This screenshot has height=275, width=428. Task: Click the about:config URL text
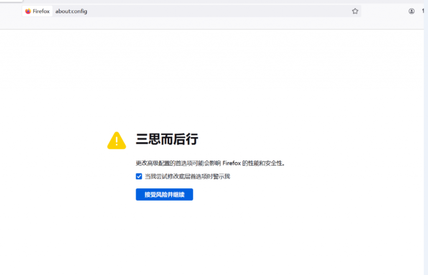pyautogui.click(x=71, y=11)
